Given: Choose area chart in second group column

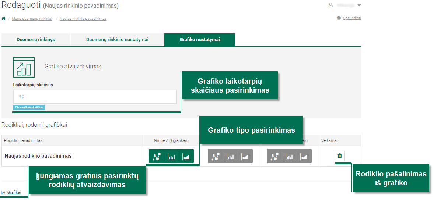Looking at the screenshot, I should pos(245,156).
